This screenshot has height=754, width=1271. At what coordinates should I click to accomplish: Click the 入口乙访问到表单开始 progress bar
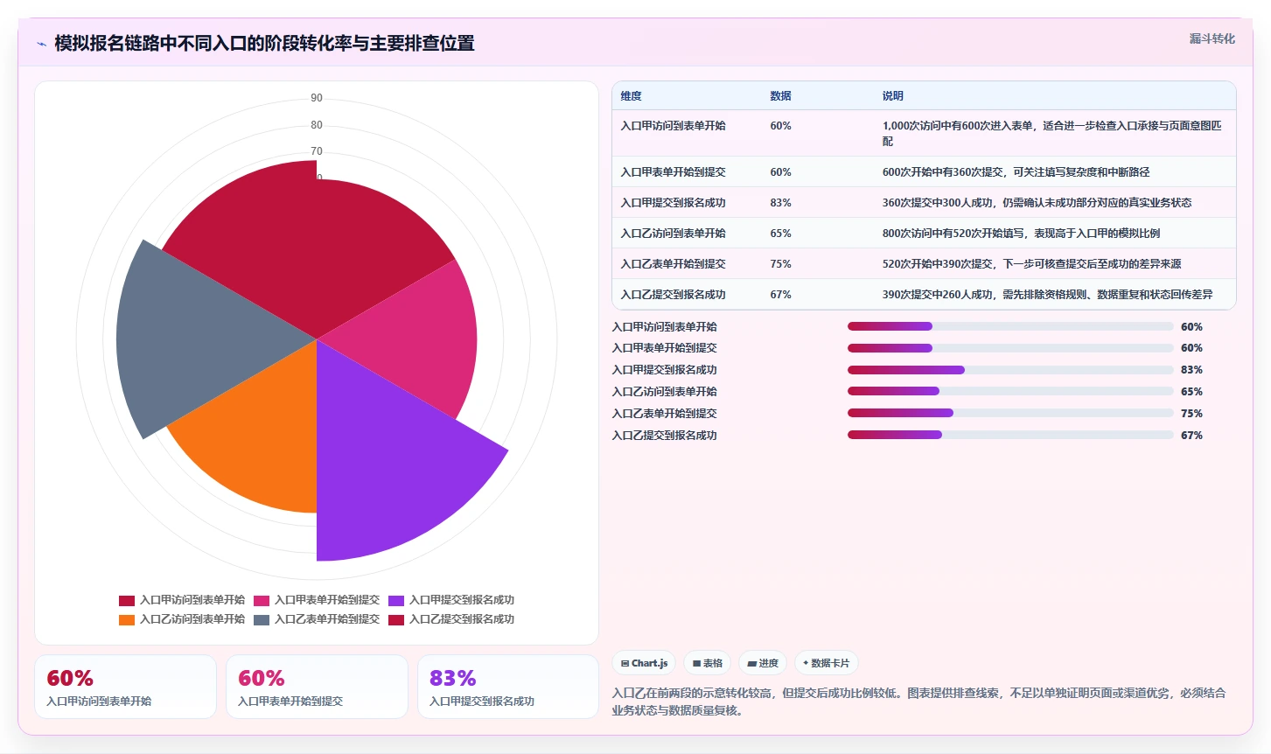[1010, 391]
